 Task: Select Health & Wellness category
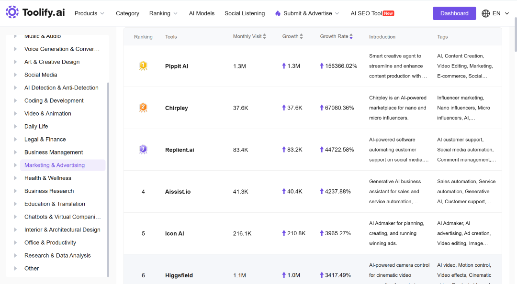pos(48,178)
